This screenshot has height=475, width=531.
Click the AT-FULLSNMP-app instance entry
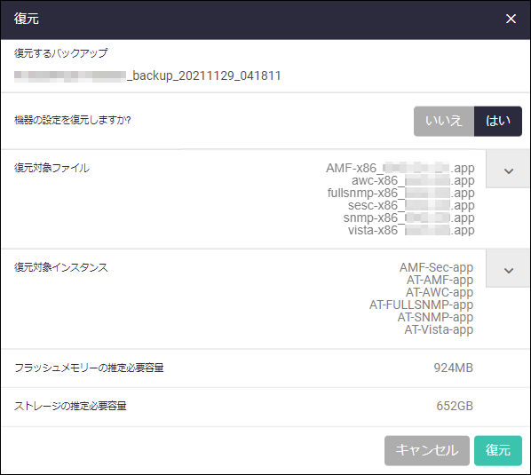pyautogui.click(x=421, y=305)
